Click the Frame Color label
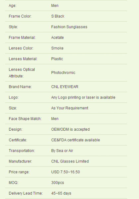The height and width of the screenshot is (199, 139). (x=20, y=16)
